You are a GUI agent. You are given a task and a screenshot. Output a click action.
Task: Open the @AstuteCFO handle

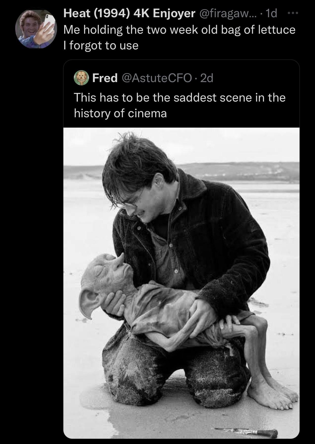tap(157, 78)
